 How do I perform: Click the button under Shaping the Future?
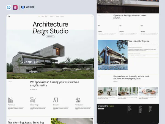[x=101, y=109]
